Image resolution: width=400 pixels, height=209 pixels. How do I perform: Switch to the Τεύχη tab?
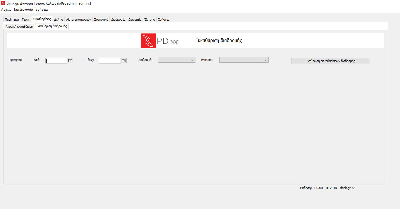[x=26, y=20]
